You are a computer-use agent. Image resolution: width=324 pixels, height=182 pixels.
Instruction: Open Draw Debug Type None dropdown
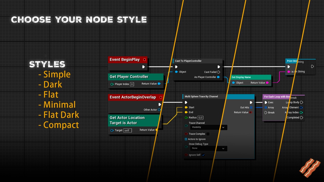tap(209, 148)
